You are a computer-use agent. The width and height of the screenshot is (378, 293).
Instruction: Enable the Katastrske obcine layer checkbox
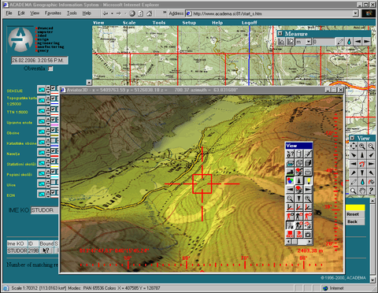[x=54, y=140]
